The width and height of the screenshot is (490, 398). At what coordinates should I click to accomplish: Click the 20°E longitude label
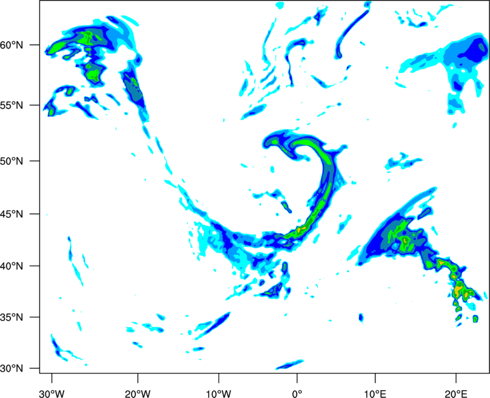[x=456, y=394]
